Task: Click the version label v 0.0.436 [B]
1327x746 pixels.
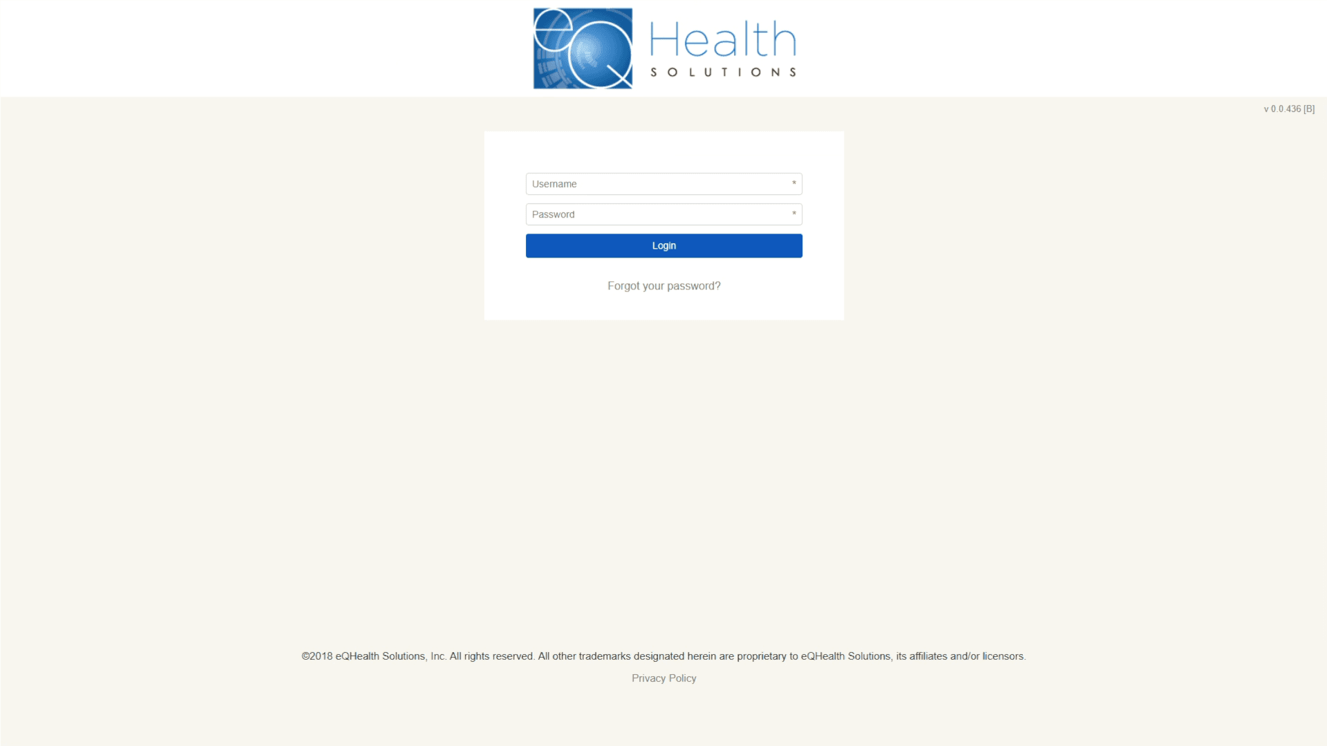Action: (1289, 108)
